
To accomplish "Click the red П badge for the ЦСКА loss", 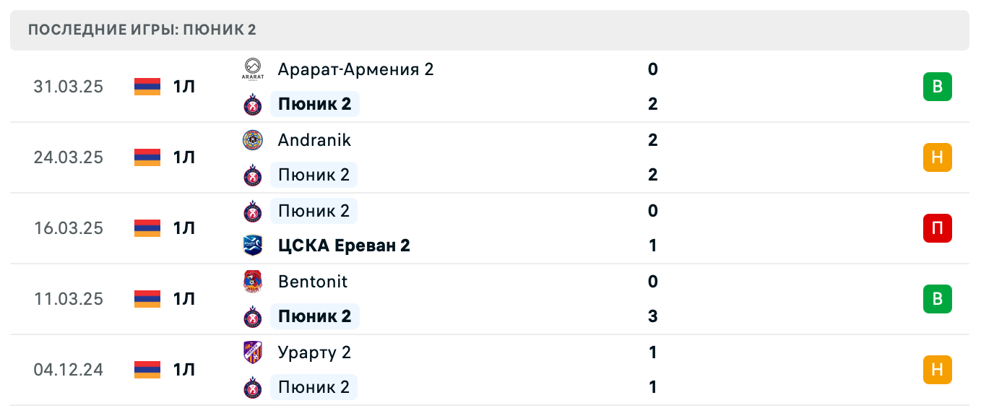I will click(x=938, y=228).
